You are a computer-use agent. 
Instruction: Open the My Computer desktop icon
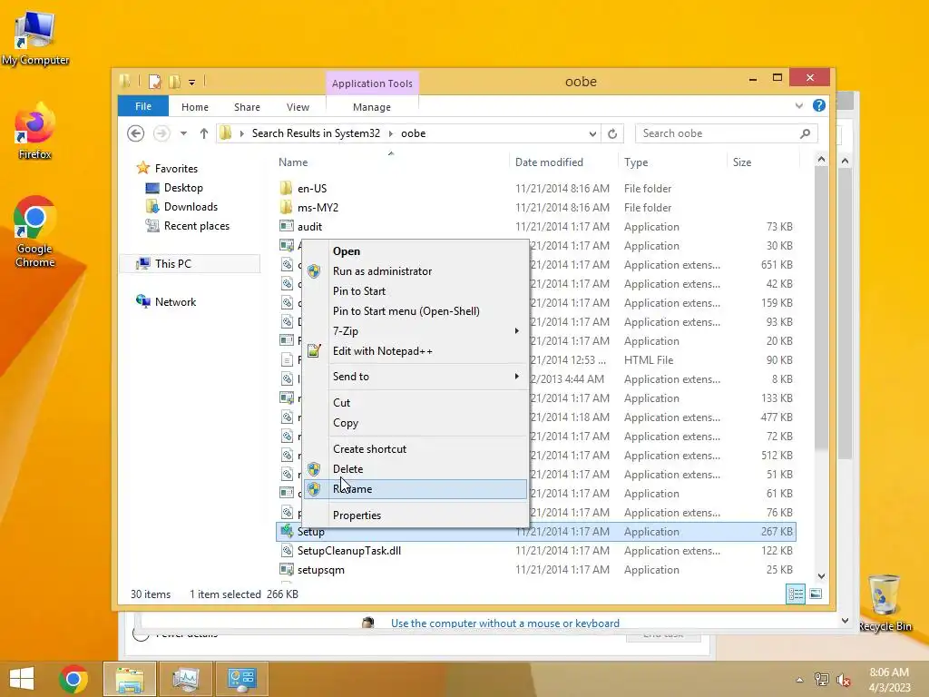34,36
